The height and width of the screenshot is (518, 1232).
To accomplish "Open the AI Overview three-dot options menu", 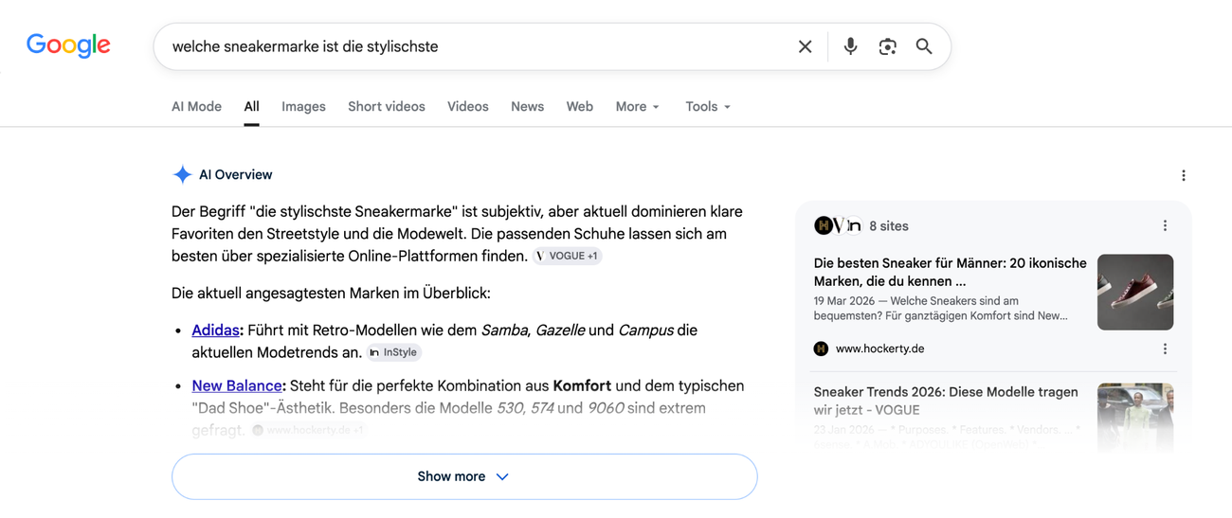I will 1183,175.
